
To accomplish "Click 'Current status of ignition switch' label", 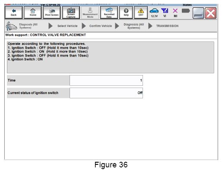I will tap(33, 93).
